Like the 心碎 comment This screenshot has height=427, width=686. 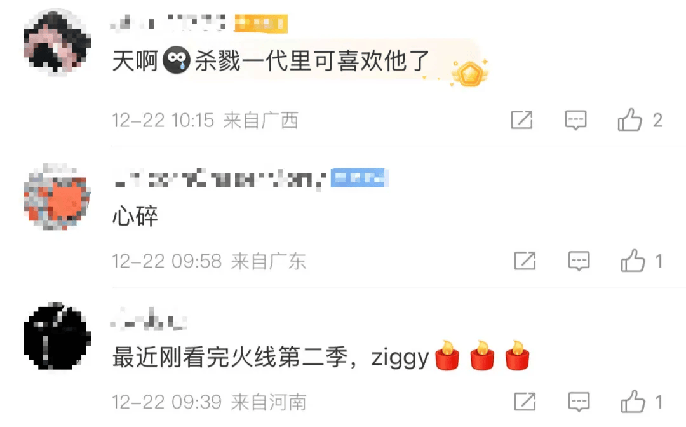633,261
